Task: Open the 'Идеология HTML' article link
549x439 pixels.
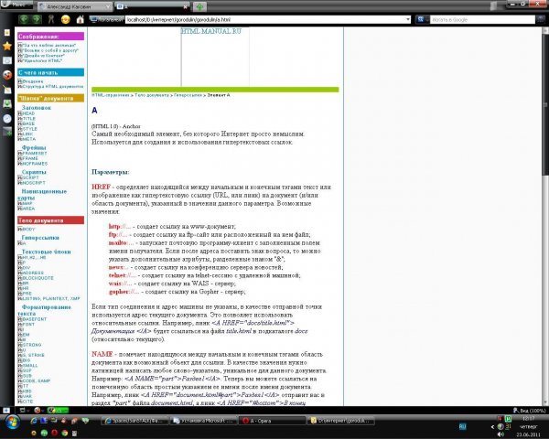Action: 42,60
